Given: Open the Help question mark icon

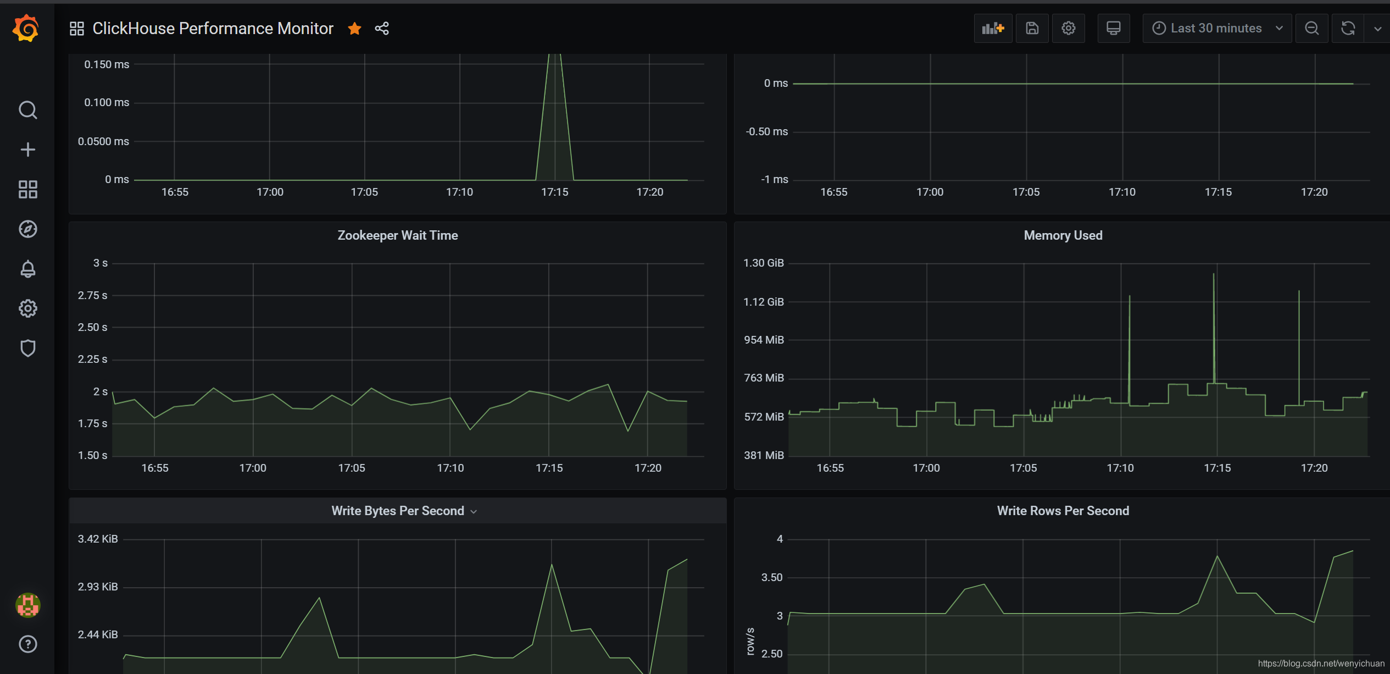Looking at the screenshot, I should coord(27,644).
